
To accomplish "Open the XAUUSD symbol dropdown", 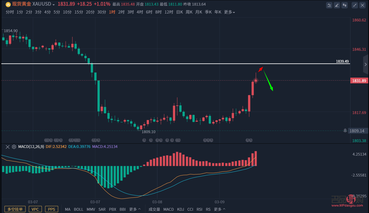I will pyautogui.click(x=53, y=5).
